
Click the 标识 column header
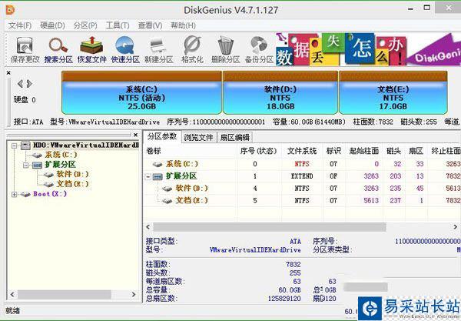[333, 151]
